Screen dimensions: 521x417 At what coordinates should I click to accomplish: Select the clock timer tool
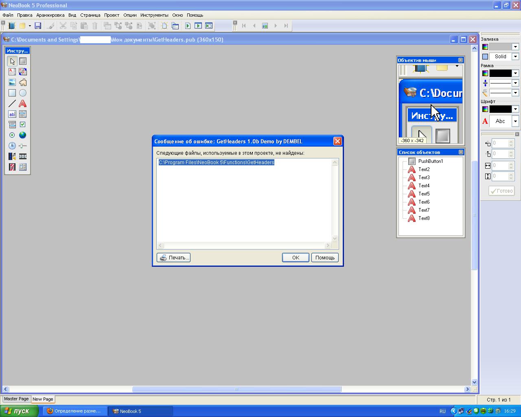pos(12,146)
